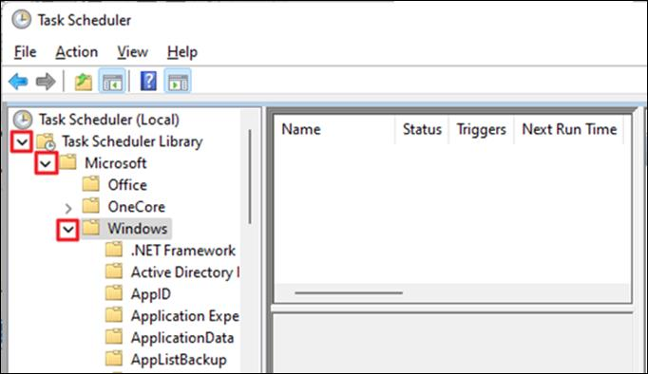
Task: Open the Action menu
Action: click(x=76, y=52)
